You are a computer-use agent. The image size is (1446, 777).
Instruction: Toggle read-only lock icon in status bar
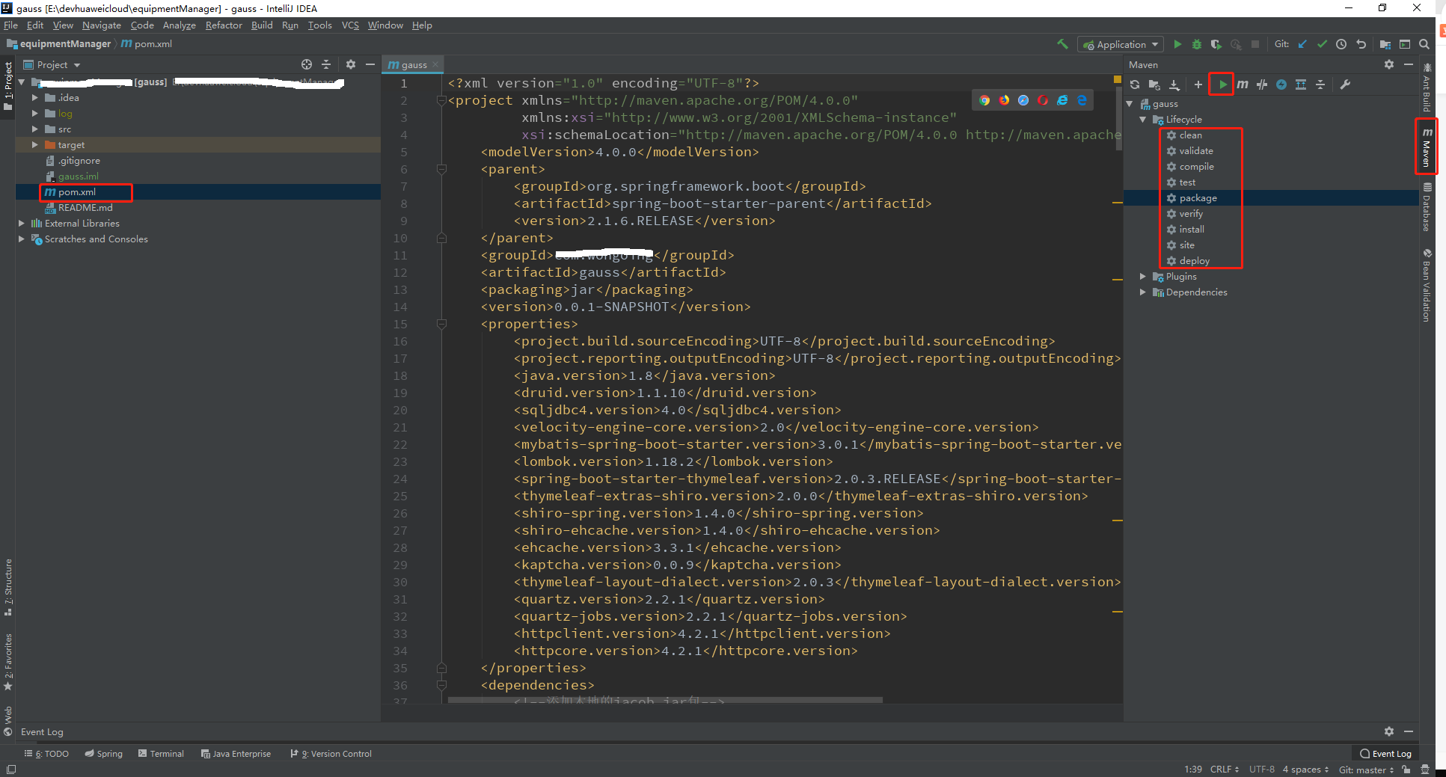[x=1406, y=770]
